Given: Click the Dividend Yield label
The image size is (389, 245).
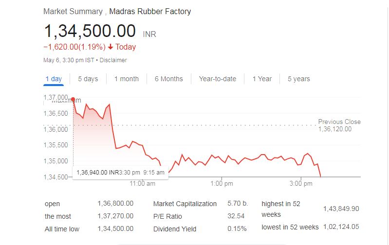Looking at the screenshot, I should pyautogui.click(x=175, y=229).
